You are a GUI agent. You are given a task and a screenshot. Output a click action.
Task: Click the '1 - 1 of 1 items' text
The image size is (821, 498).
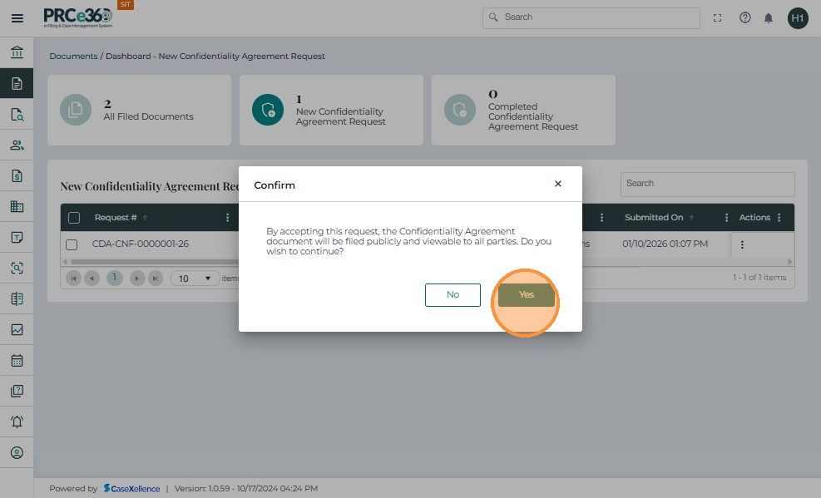(759, 277)
